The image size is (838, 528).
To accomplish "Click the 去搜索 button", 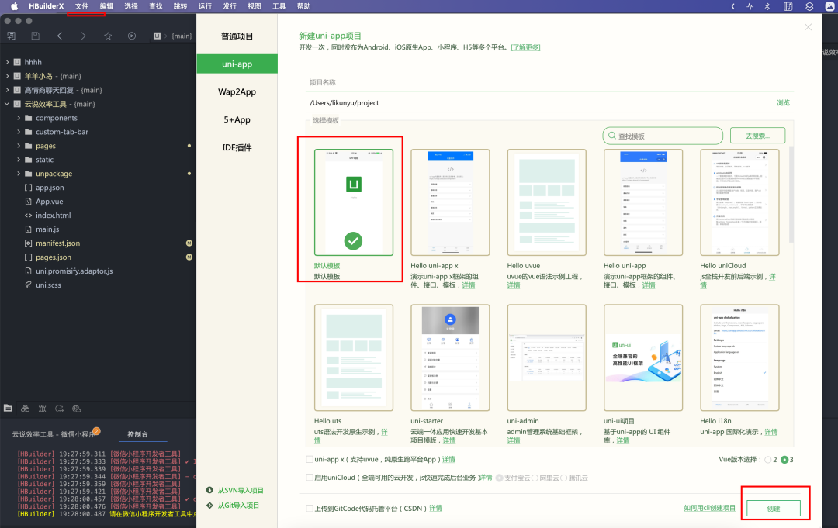I will tap(757, 136).
